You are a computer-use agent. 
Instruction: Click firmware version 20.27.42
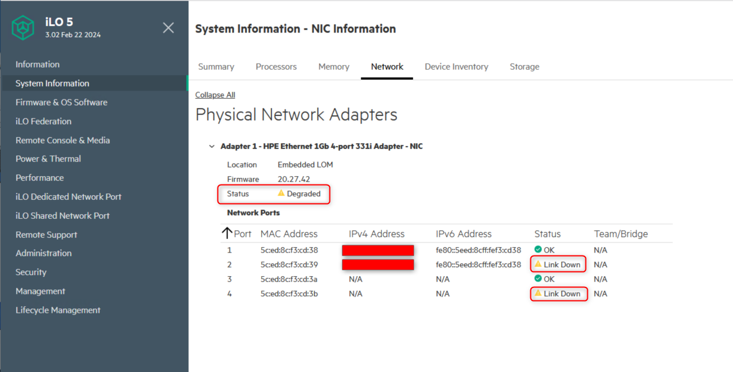tap(294, 179)
